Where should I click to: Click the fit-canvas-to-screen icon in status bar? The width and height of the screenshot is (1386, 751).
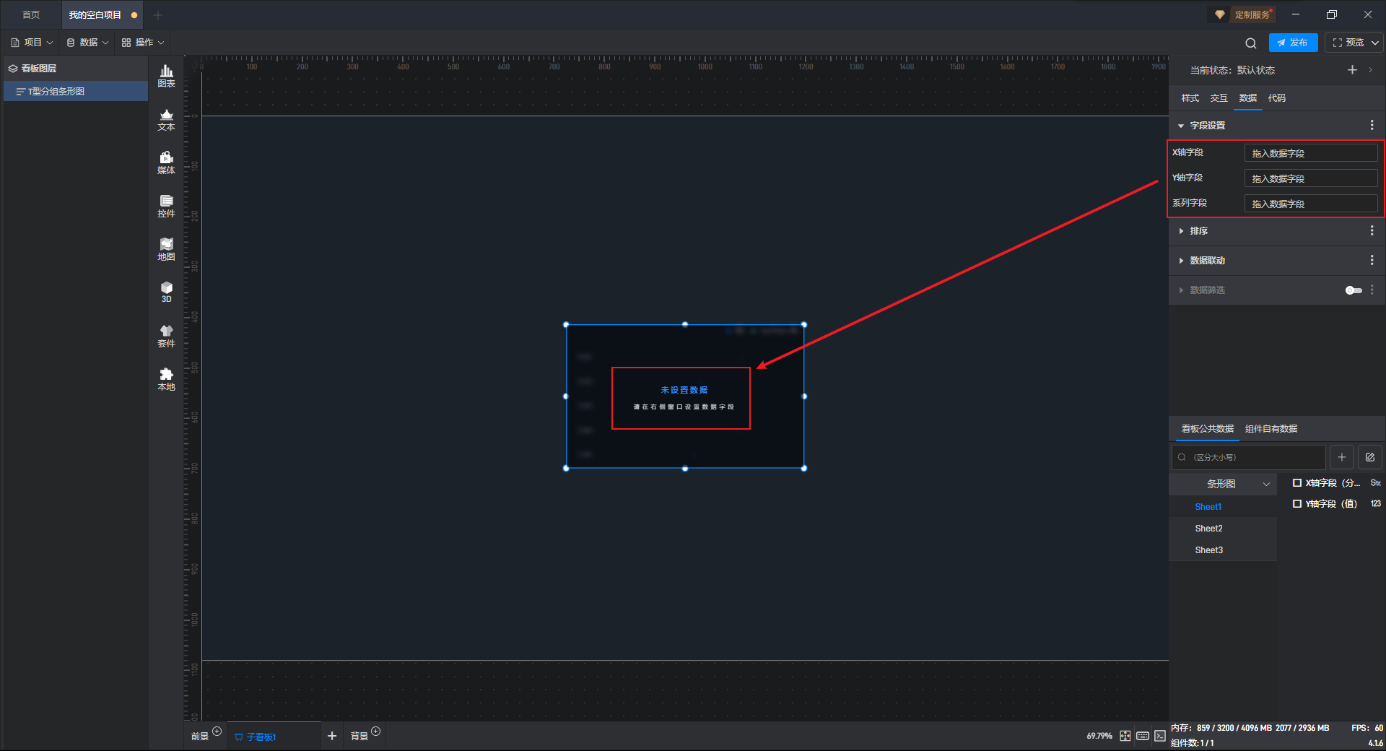click(x=1125, y=736)
